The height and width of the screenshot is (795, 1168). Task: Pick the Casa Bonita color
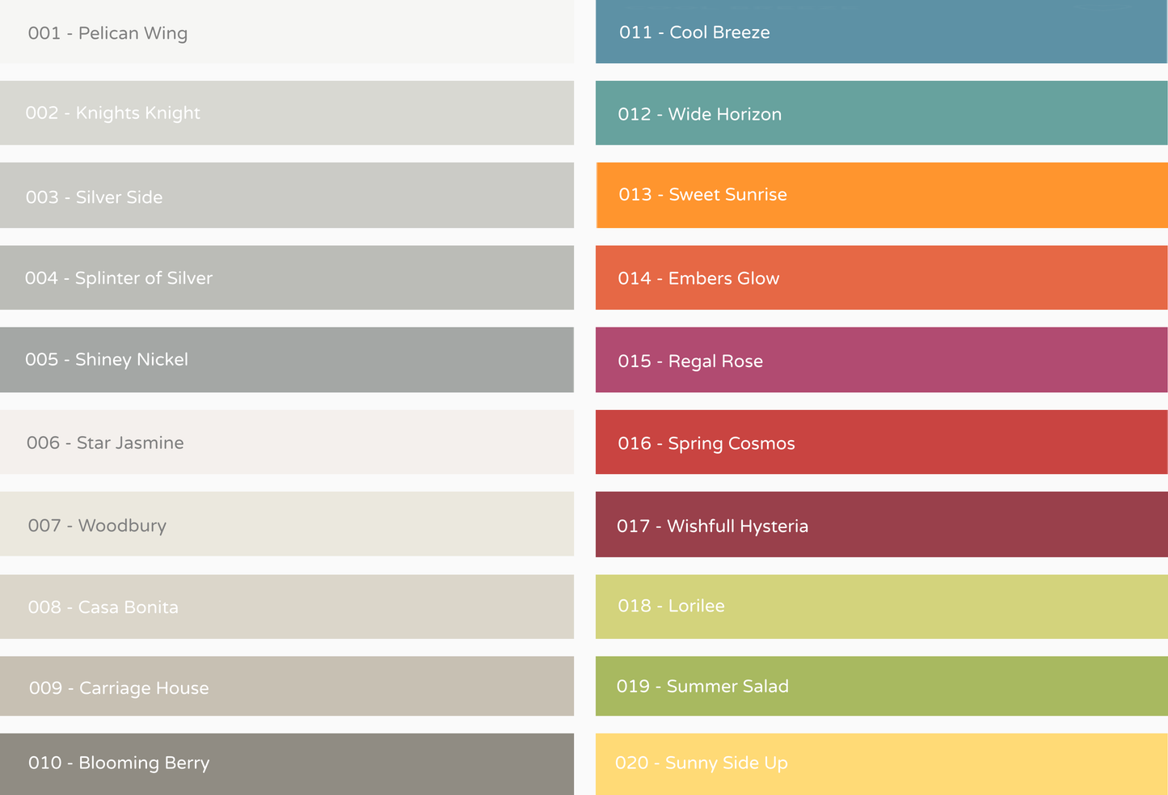pyautogui.click(x=287, y=607)
